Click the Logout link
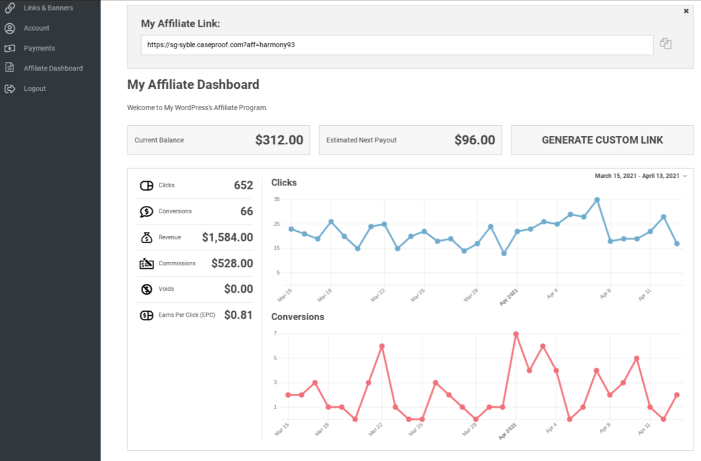The image size is (701, 461). tap(34, 88)
